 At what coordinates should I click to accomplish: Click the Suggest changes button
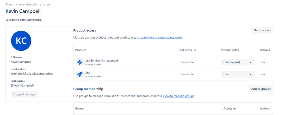coord(25,94)
